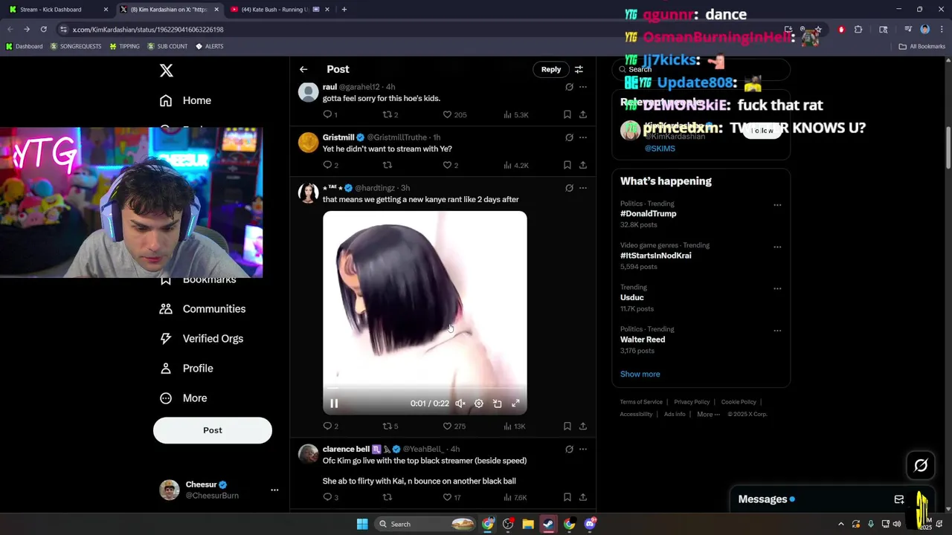Click the X logo in sidebar

(x=167, y=71)
